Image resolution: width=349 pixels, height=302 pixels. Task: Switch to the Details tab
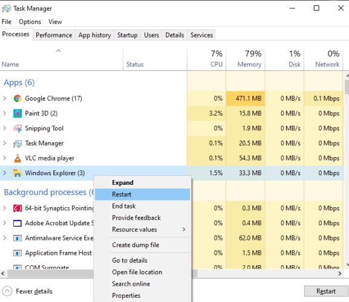175,35
